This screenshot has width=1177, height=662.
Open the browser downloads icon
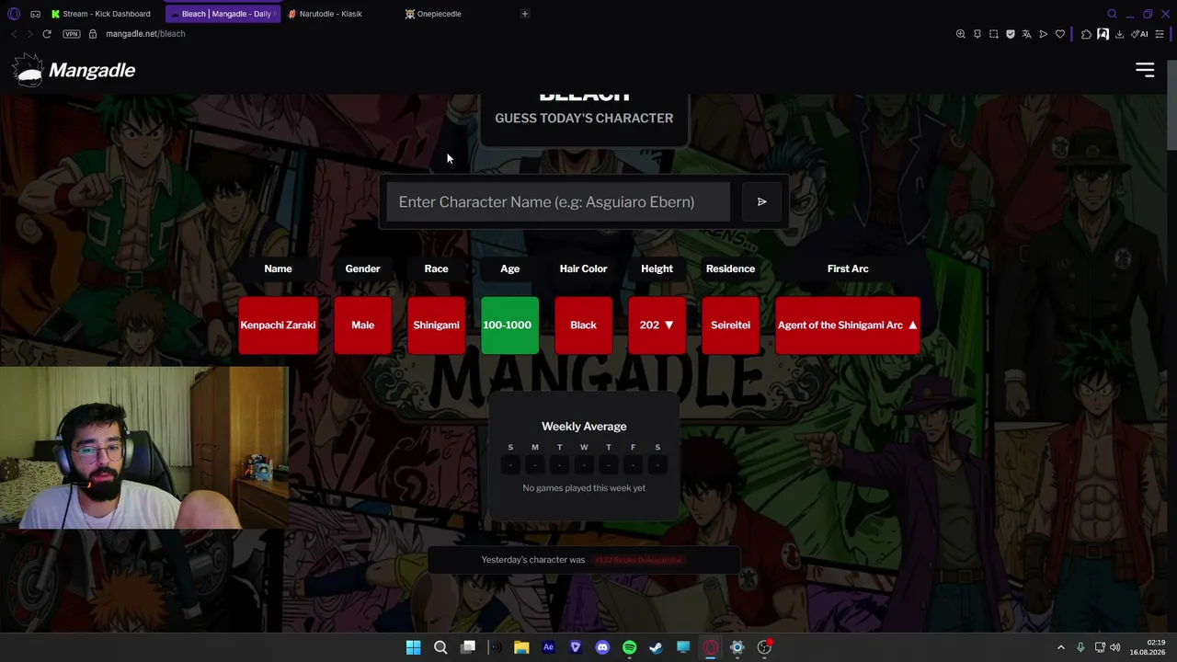tap(1119, 34)
